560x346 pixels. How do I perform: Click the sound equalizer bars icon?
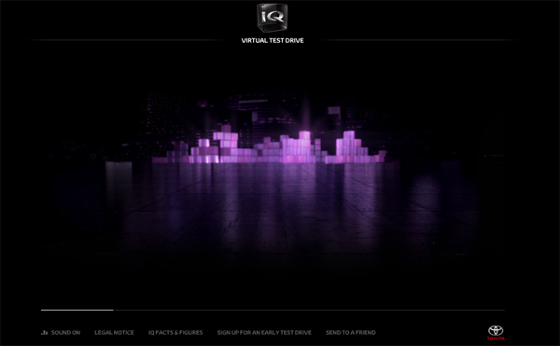coord(44,332)
